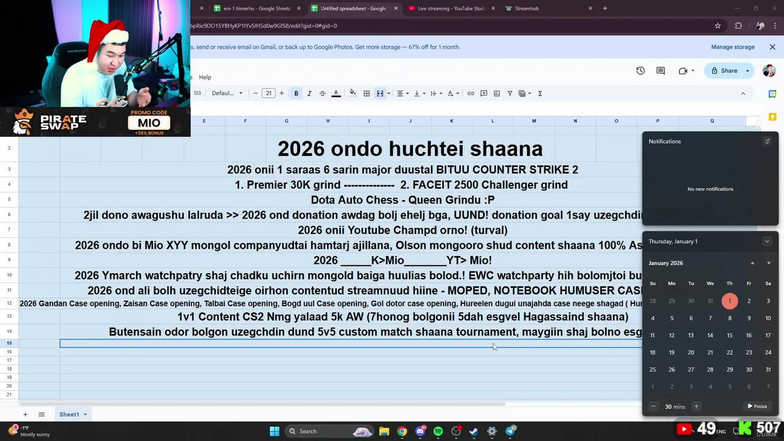Screen dimensions: 784x441
Task: Open a new browser tab
Action: coord(605,9)
